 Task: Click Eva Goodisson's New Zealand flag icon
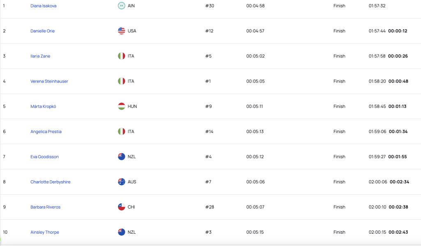tap(121, 156)
